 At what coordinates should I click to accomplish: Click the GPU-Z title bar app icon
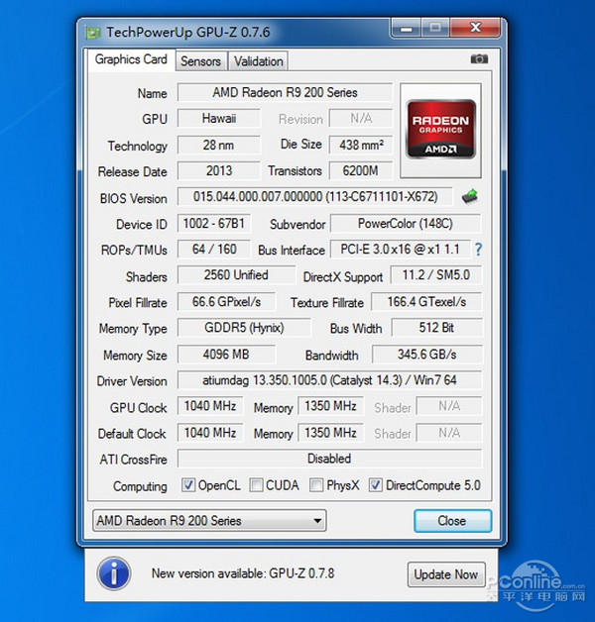[93, 33]
